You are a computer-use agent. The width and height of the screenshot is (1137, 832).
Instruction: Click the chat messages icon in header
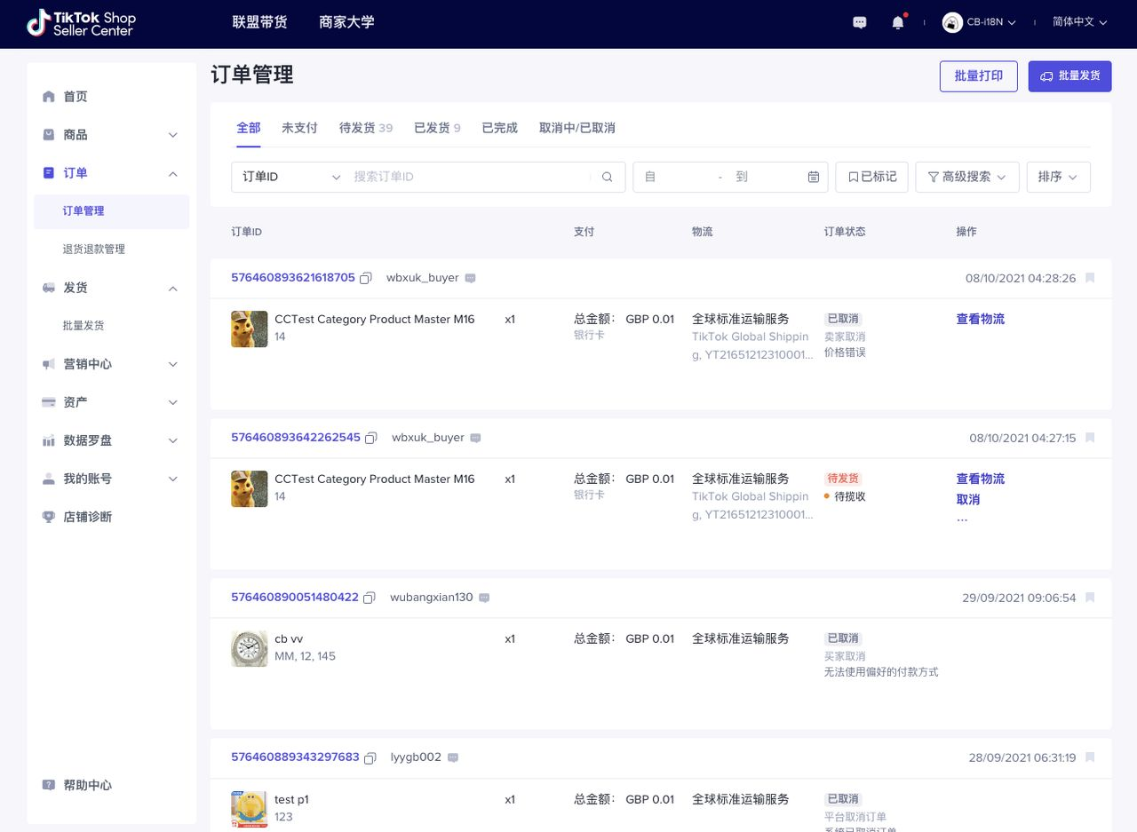[x=859, y=23]
